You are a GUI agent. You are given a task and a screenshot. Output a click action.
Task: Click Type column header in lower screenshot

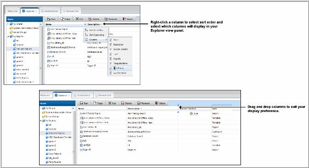click(x=225, y=109)
